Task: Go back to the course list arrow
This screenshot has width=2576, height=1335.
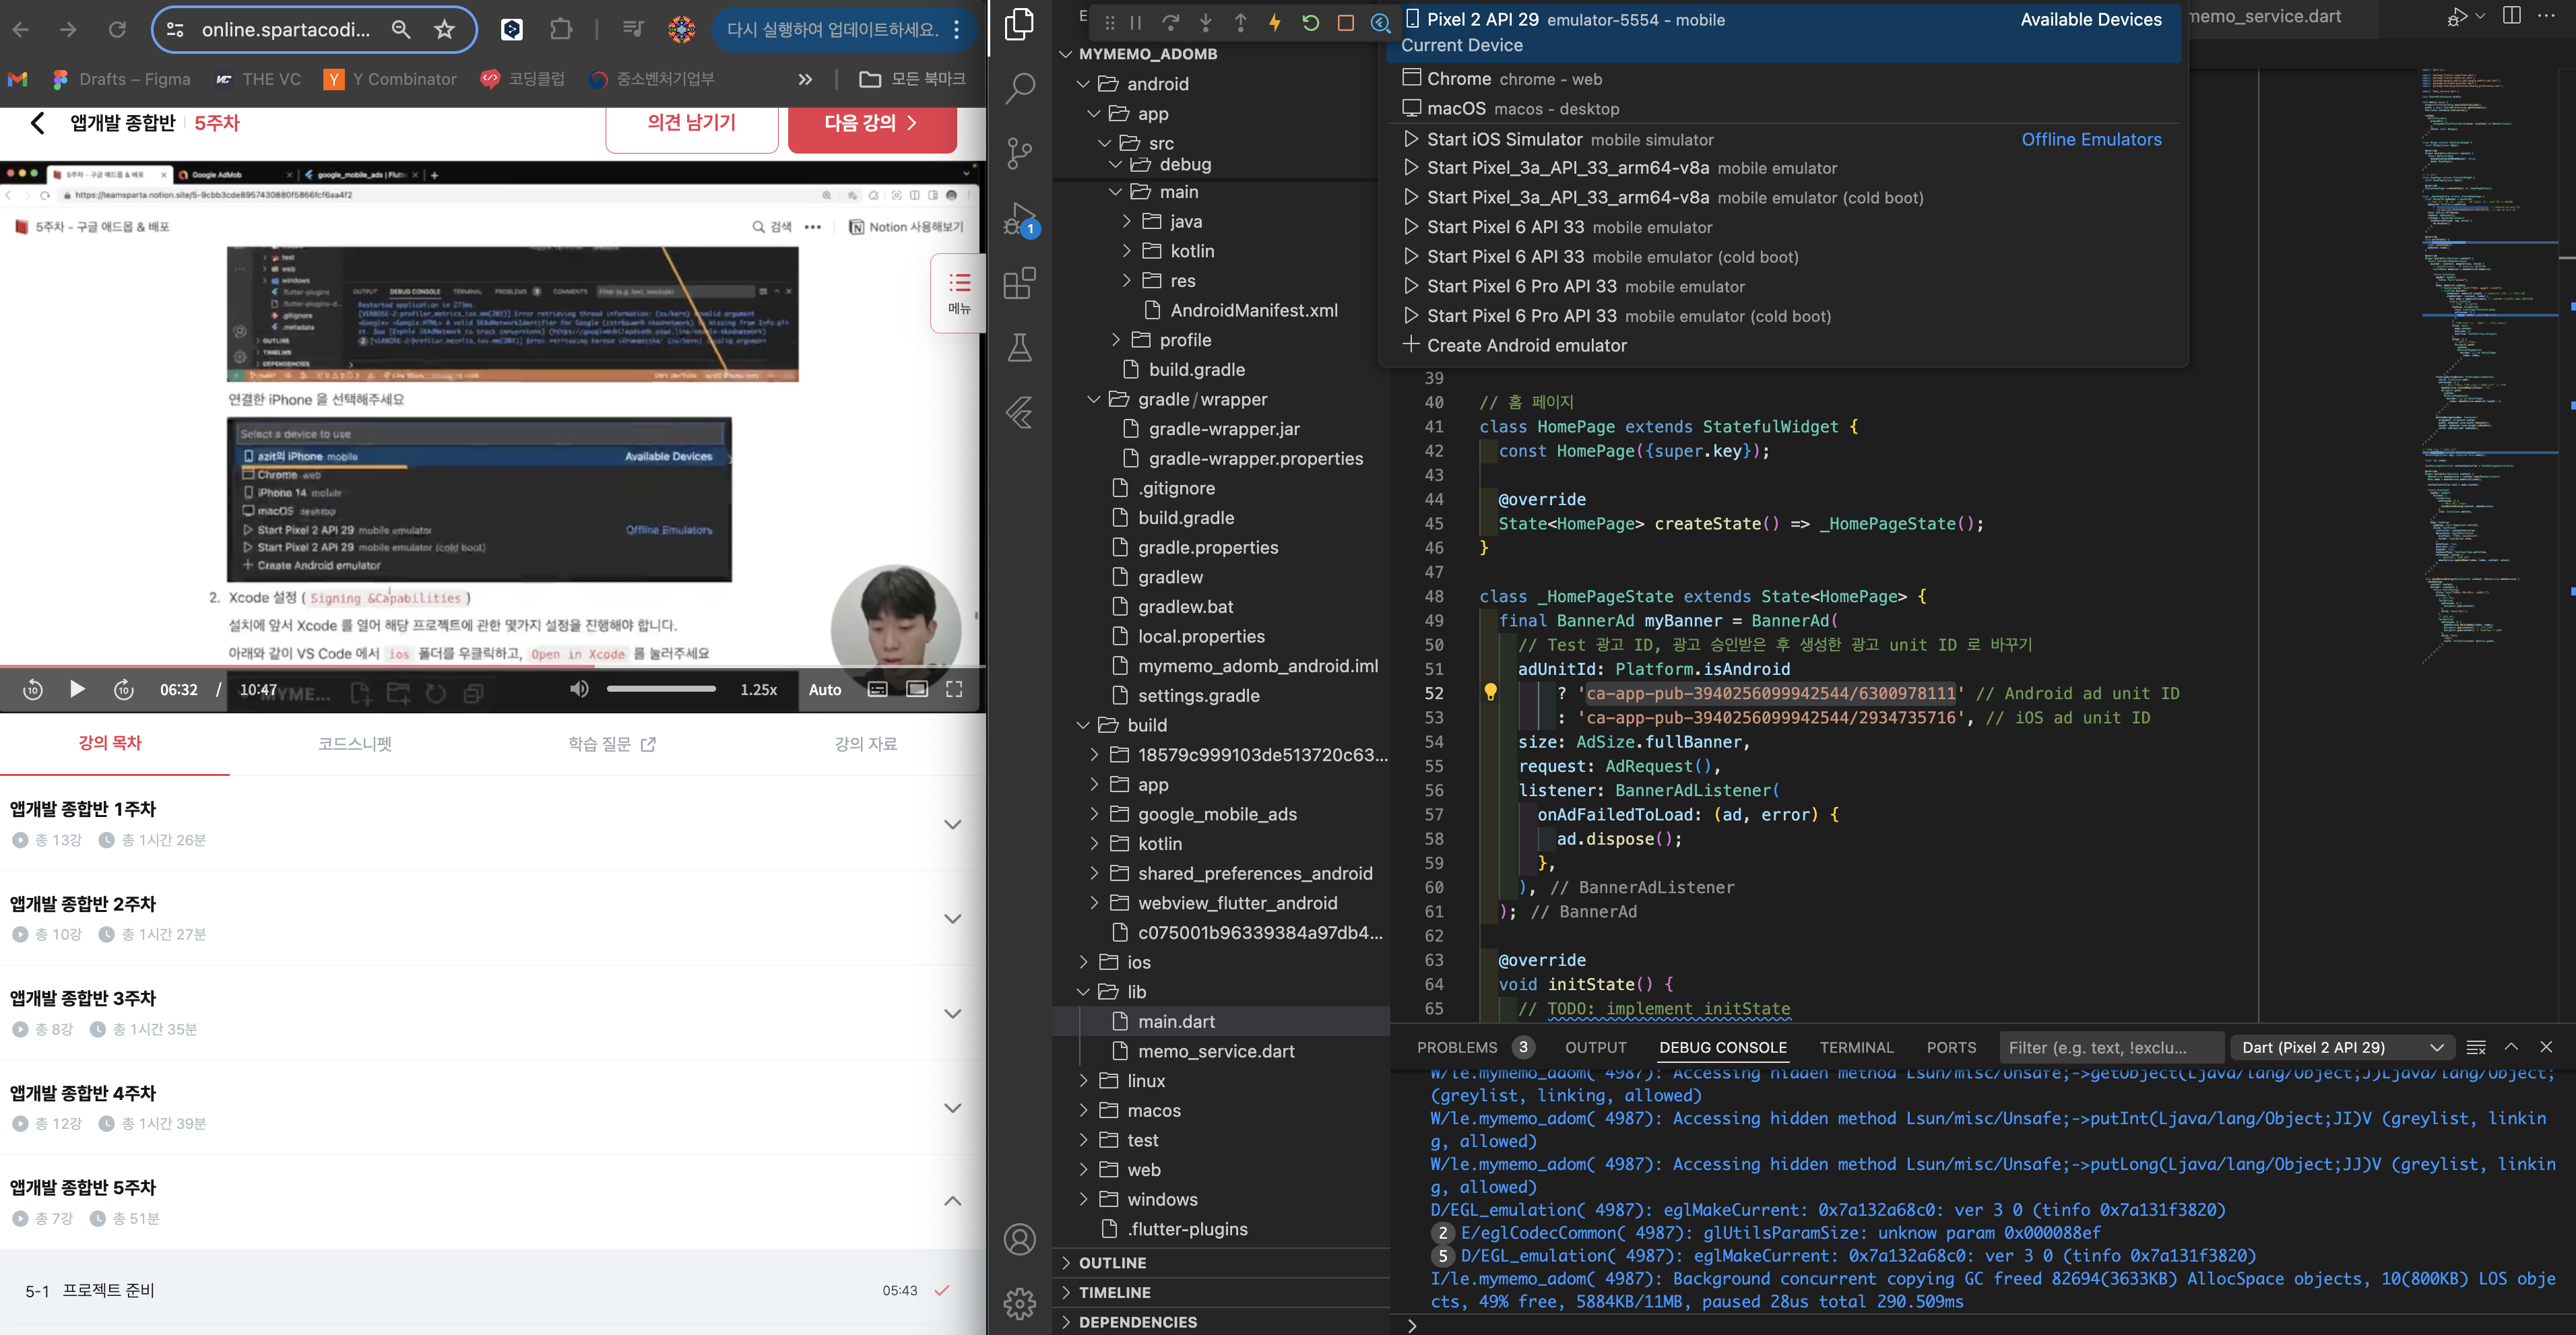Action: pyautogui.click(x=38, y=123)
